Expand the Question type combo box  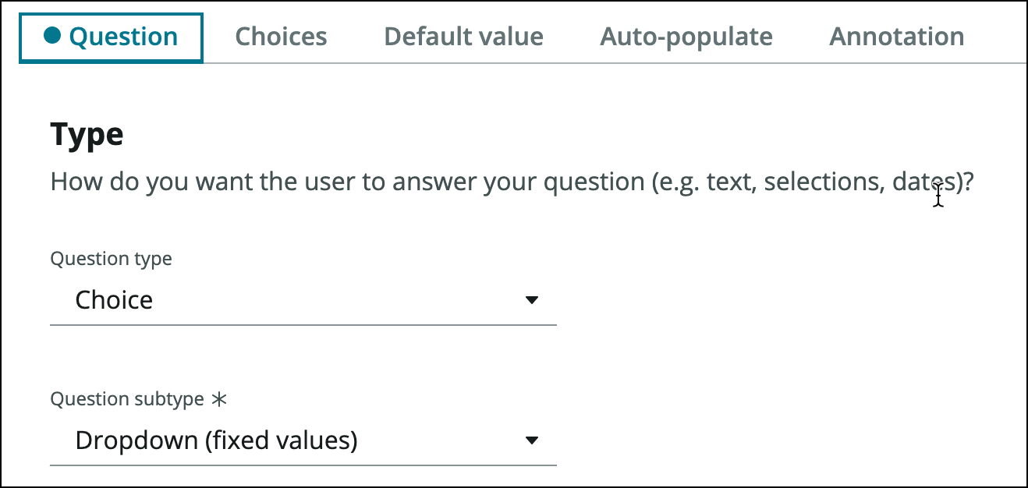[303, 300]
